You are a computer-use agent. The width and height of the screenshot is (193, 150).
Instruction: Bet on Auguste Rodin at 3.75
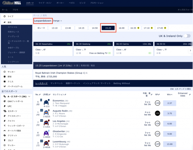pos(170,113)
